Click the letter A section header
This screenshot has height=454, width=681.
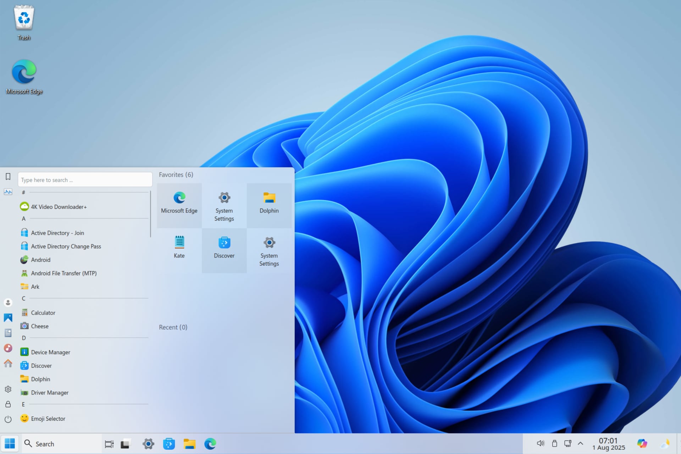[x=23, y=219]
